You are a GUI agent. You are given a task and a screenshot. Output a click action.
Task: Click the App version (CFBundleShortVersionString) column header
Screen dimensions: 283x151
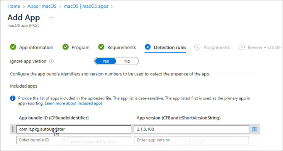pos(179,118)
